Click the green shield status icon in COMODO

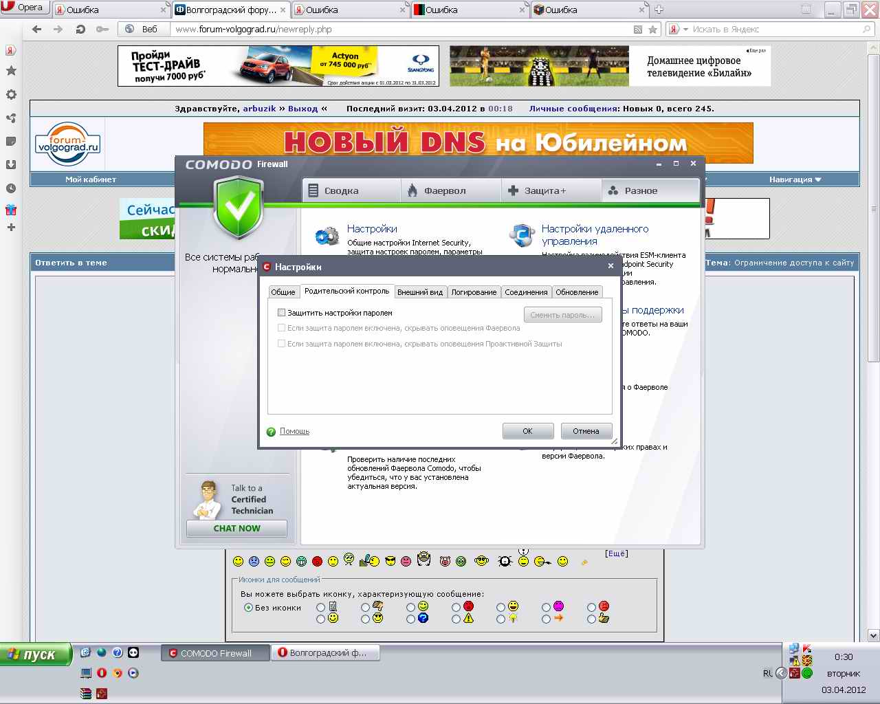[x=238, y=208]
